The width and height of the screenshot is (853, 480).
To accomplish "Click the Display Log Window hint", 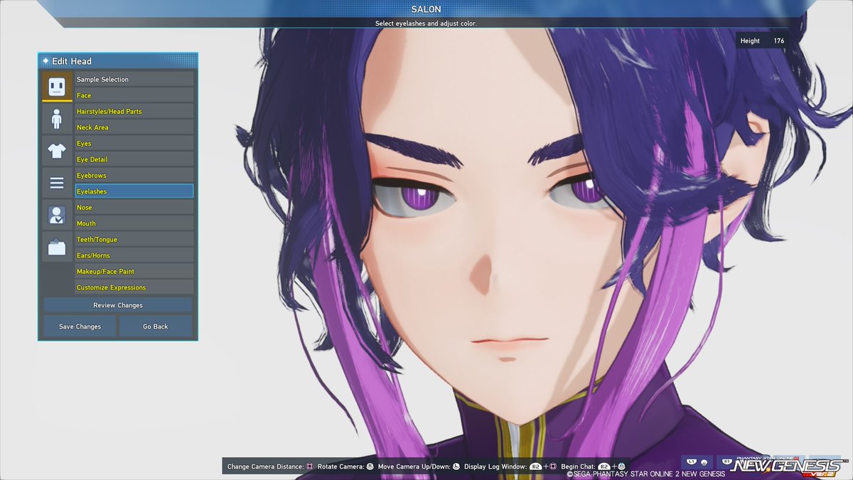I will point(510,466).
